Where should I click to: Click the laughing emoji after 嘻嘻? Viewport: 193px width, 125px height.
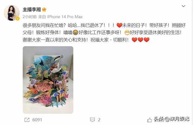pyautogui.click(x=75, y=33)
